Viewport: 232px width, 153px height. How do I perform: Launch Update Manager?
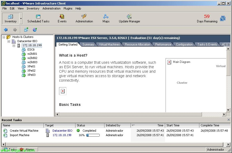click(129, 18)
